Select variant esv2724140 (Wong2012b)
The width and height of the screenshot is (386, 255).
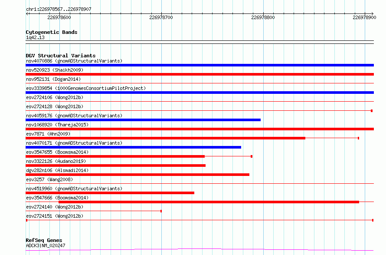point(55,207)
